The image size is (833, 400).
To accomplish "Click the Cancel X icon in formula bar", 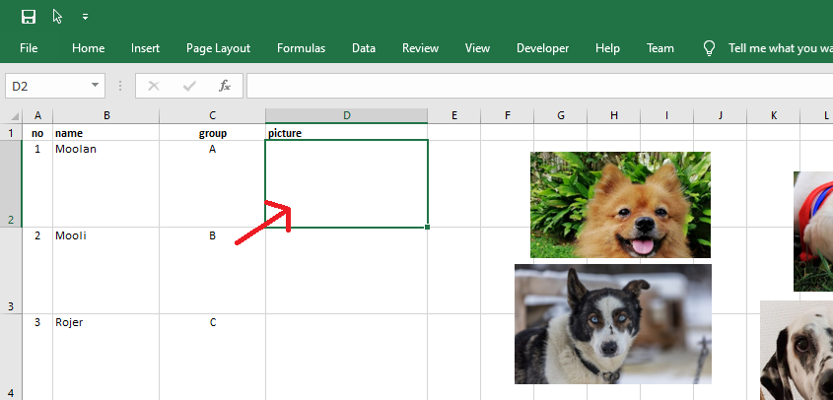I will point(154,86).
